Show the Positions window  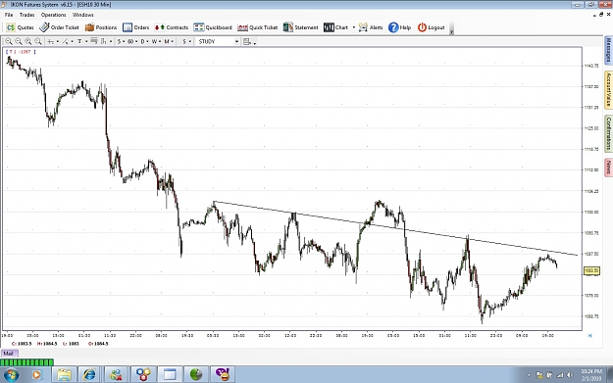101,27
